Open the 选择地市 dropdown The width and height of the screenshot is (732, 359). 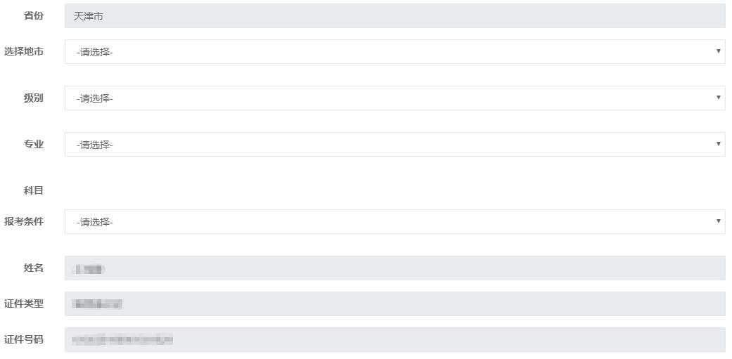pyautogui.click(x=394, y=52)
